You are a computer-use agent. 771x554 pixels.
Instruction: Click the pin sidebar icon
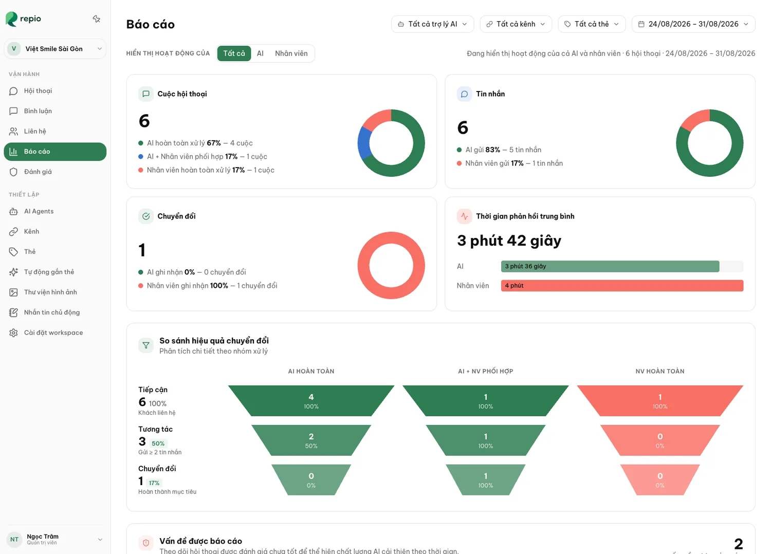[96, 19]
